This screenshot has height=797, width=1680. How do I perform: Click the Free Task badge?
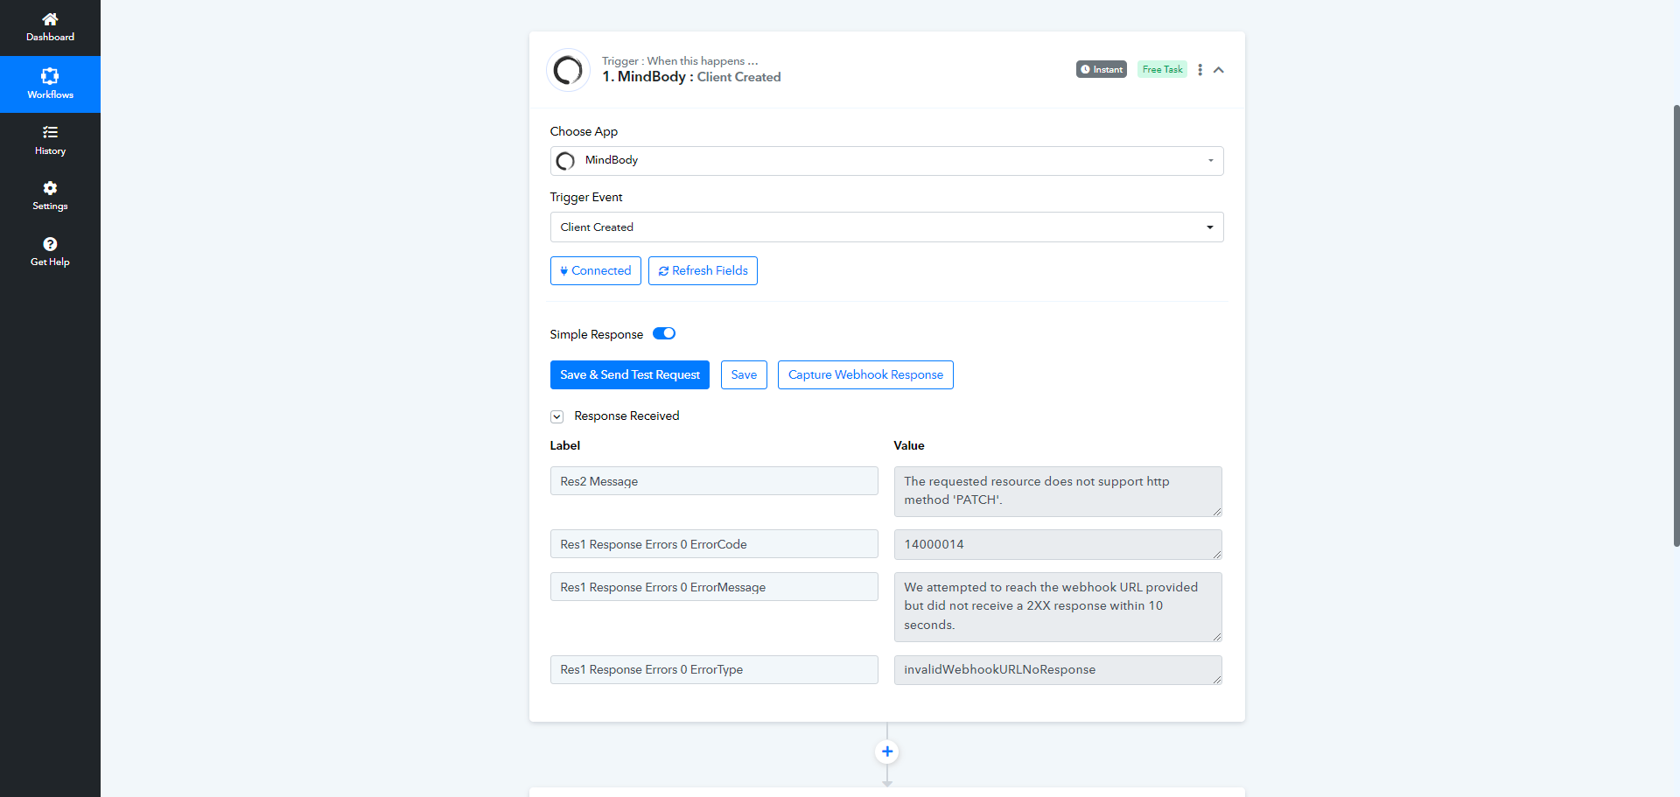pyautogui.click(x=1162, y=69)
